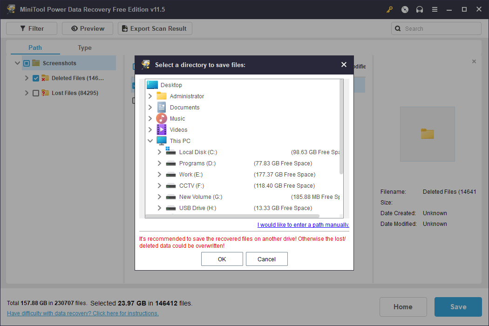Close the preview pane with X

click(x=474, y=61)
